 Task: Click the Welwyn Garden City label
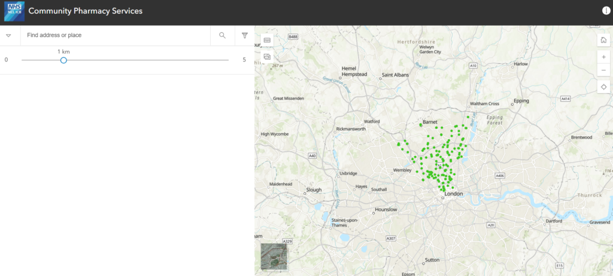(x=430, y=49)
